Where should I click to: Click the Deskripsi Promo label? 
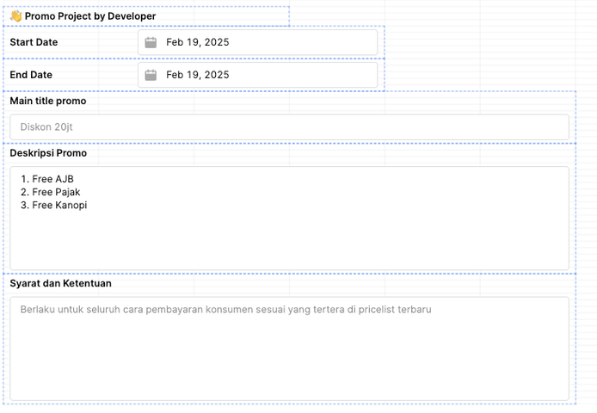point(48,153)
